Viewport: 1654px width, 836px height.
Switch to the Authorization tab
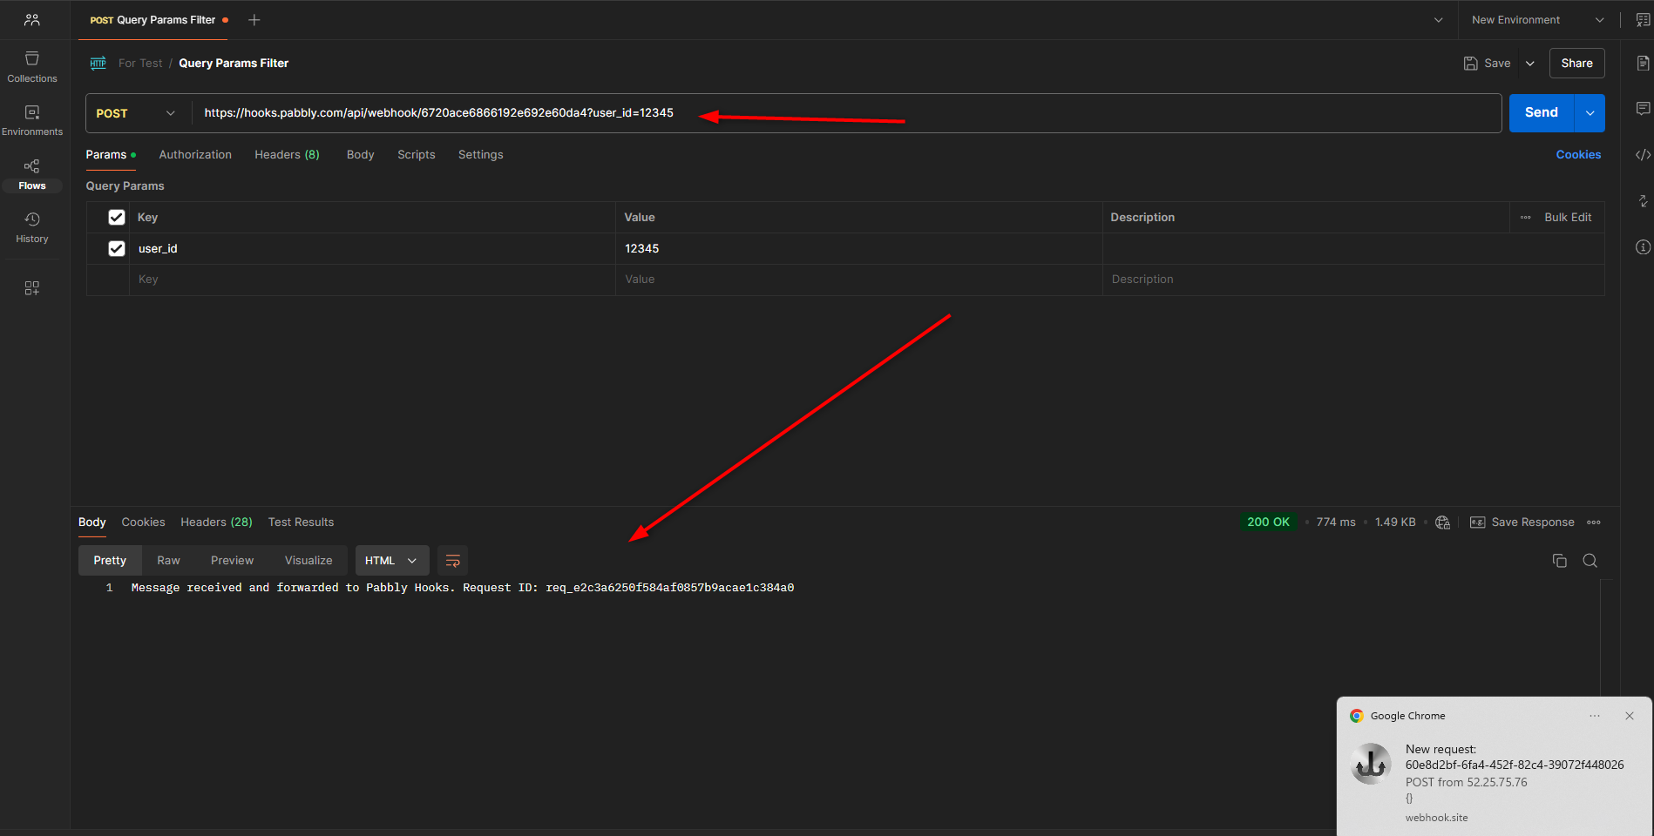(195, 155)
